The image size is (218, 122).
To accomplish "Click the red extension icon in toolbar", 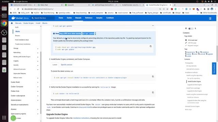I will coord(172,9).
